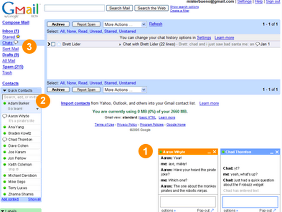Expand options in Aaron Whyte chat
The image size is (282, 212).
click(168, 210)
